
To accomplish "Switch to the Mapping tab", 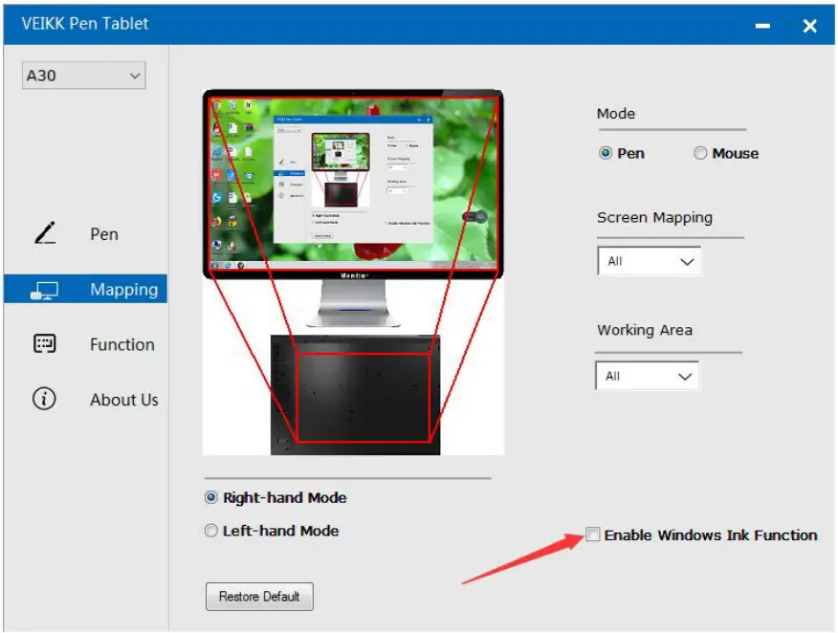I will 85,289.
